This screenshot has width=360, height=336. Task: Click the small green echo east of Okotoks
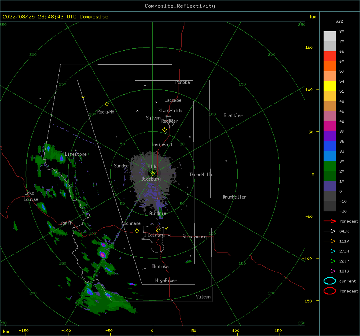click(188, 261)
